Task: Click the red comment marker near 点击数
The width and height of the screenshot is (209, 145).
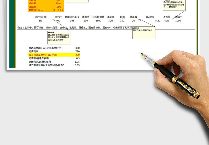Action: [x=52, y=19]
